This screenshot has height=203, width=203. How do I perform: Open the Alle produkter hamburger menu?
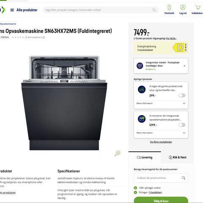(x=12, y=10)
